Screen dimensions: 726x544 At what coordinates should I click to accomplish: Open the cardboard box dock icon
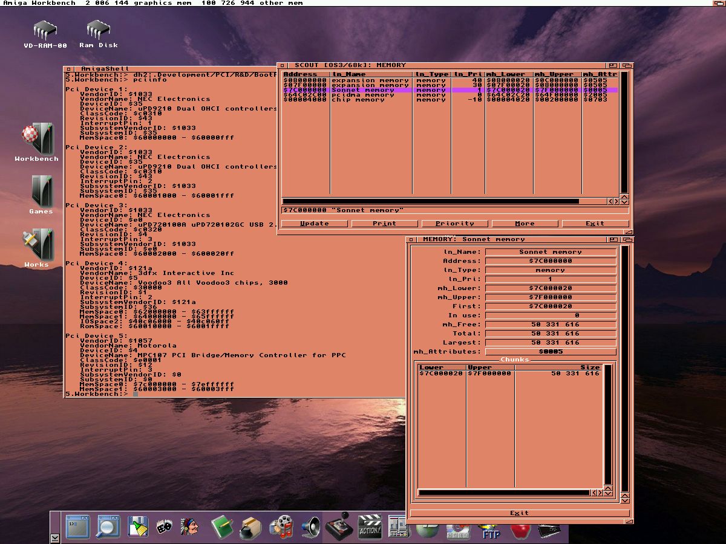coord(250,528)
